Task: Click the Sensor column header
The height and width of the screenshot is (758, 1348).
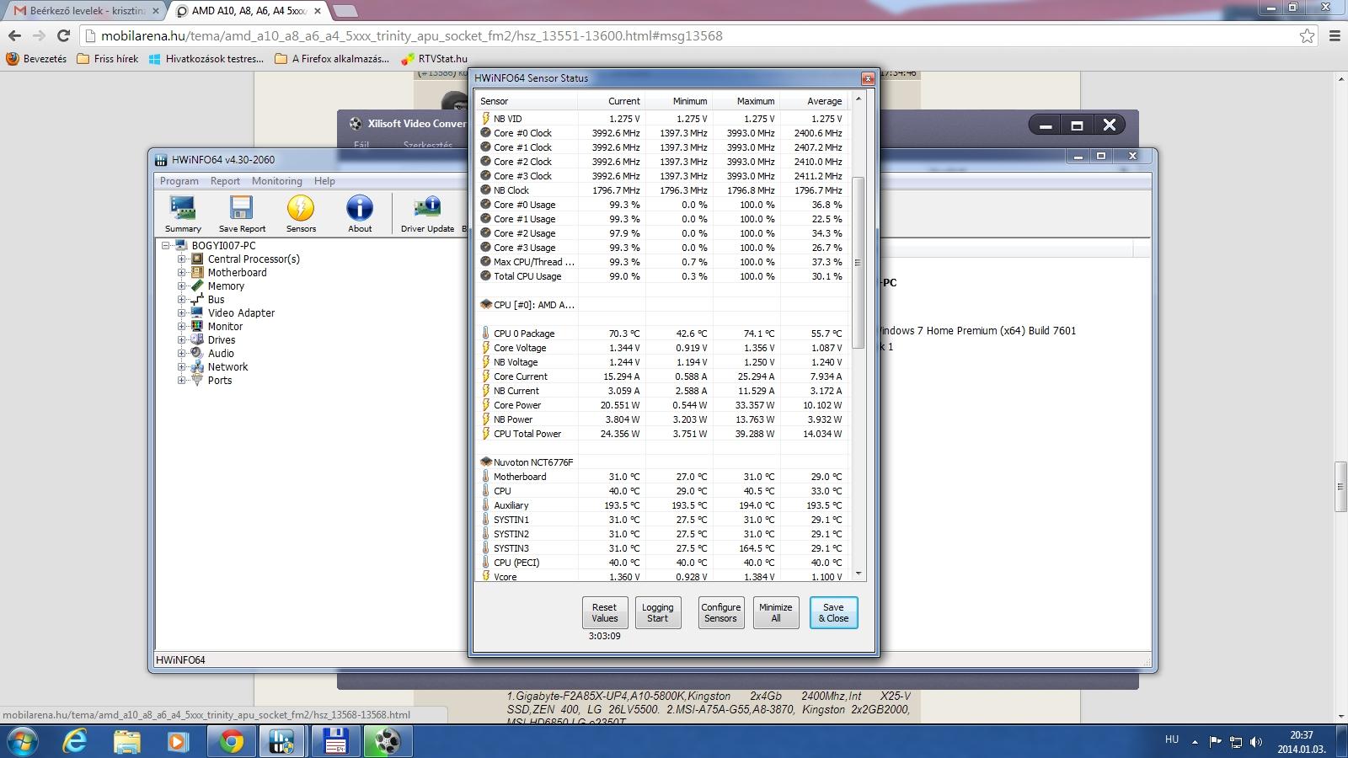Action: click(x=527, y=101)
